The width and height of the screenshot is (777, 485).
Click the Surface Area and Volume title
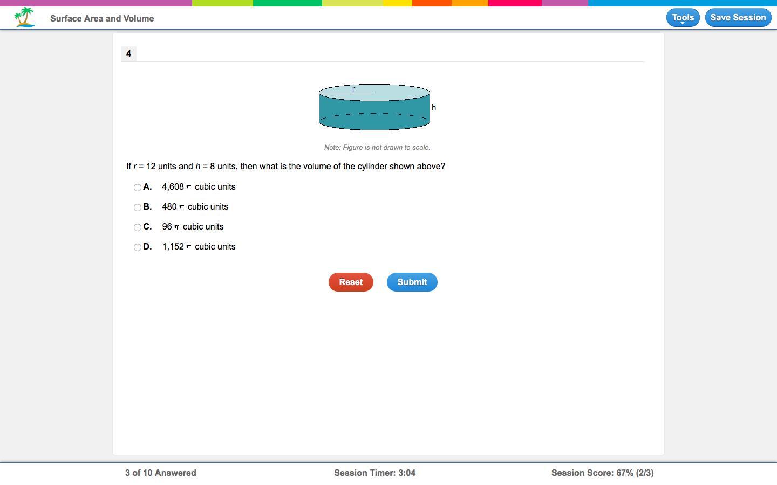tap(102, 18)
